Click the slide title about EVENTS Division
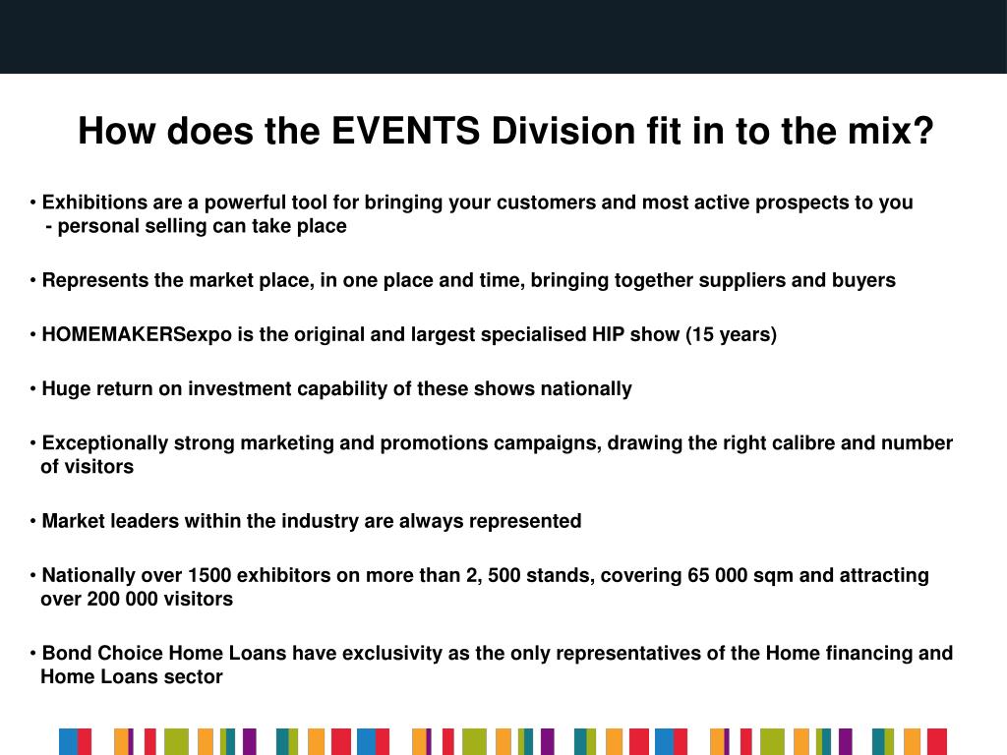The width and height of the screenshot is (1007, 755). (505, 131)
